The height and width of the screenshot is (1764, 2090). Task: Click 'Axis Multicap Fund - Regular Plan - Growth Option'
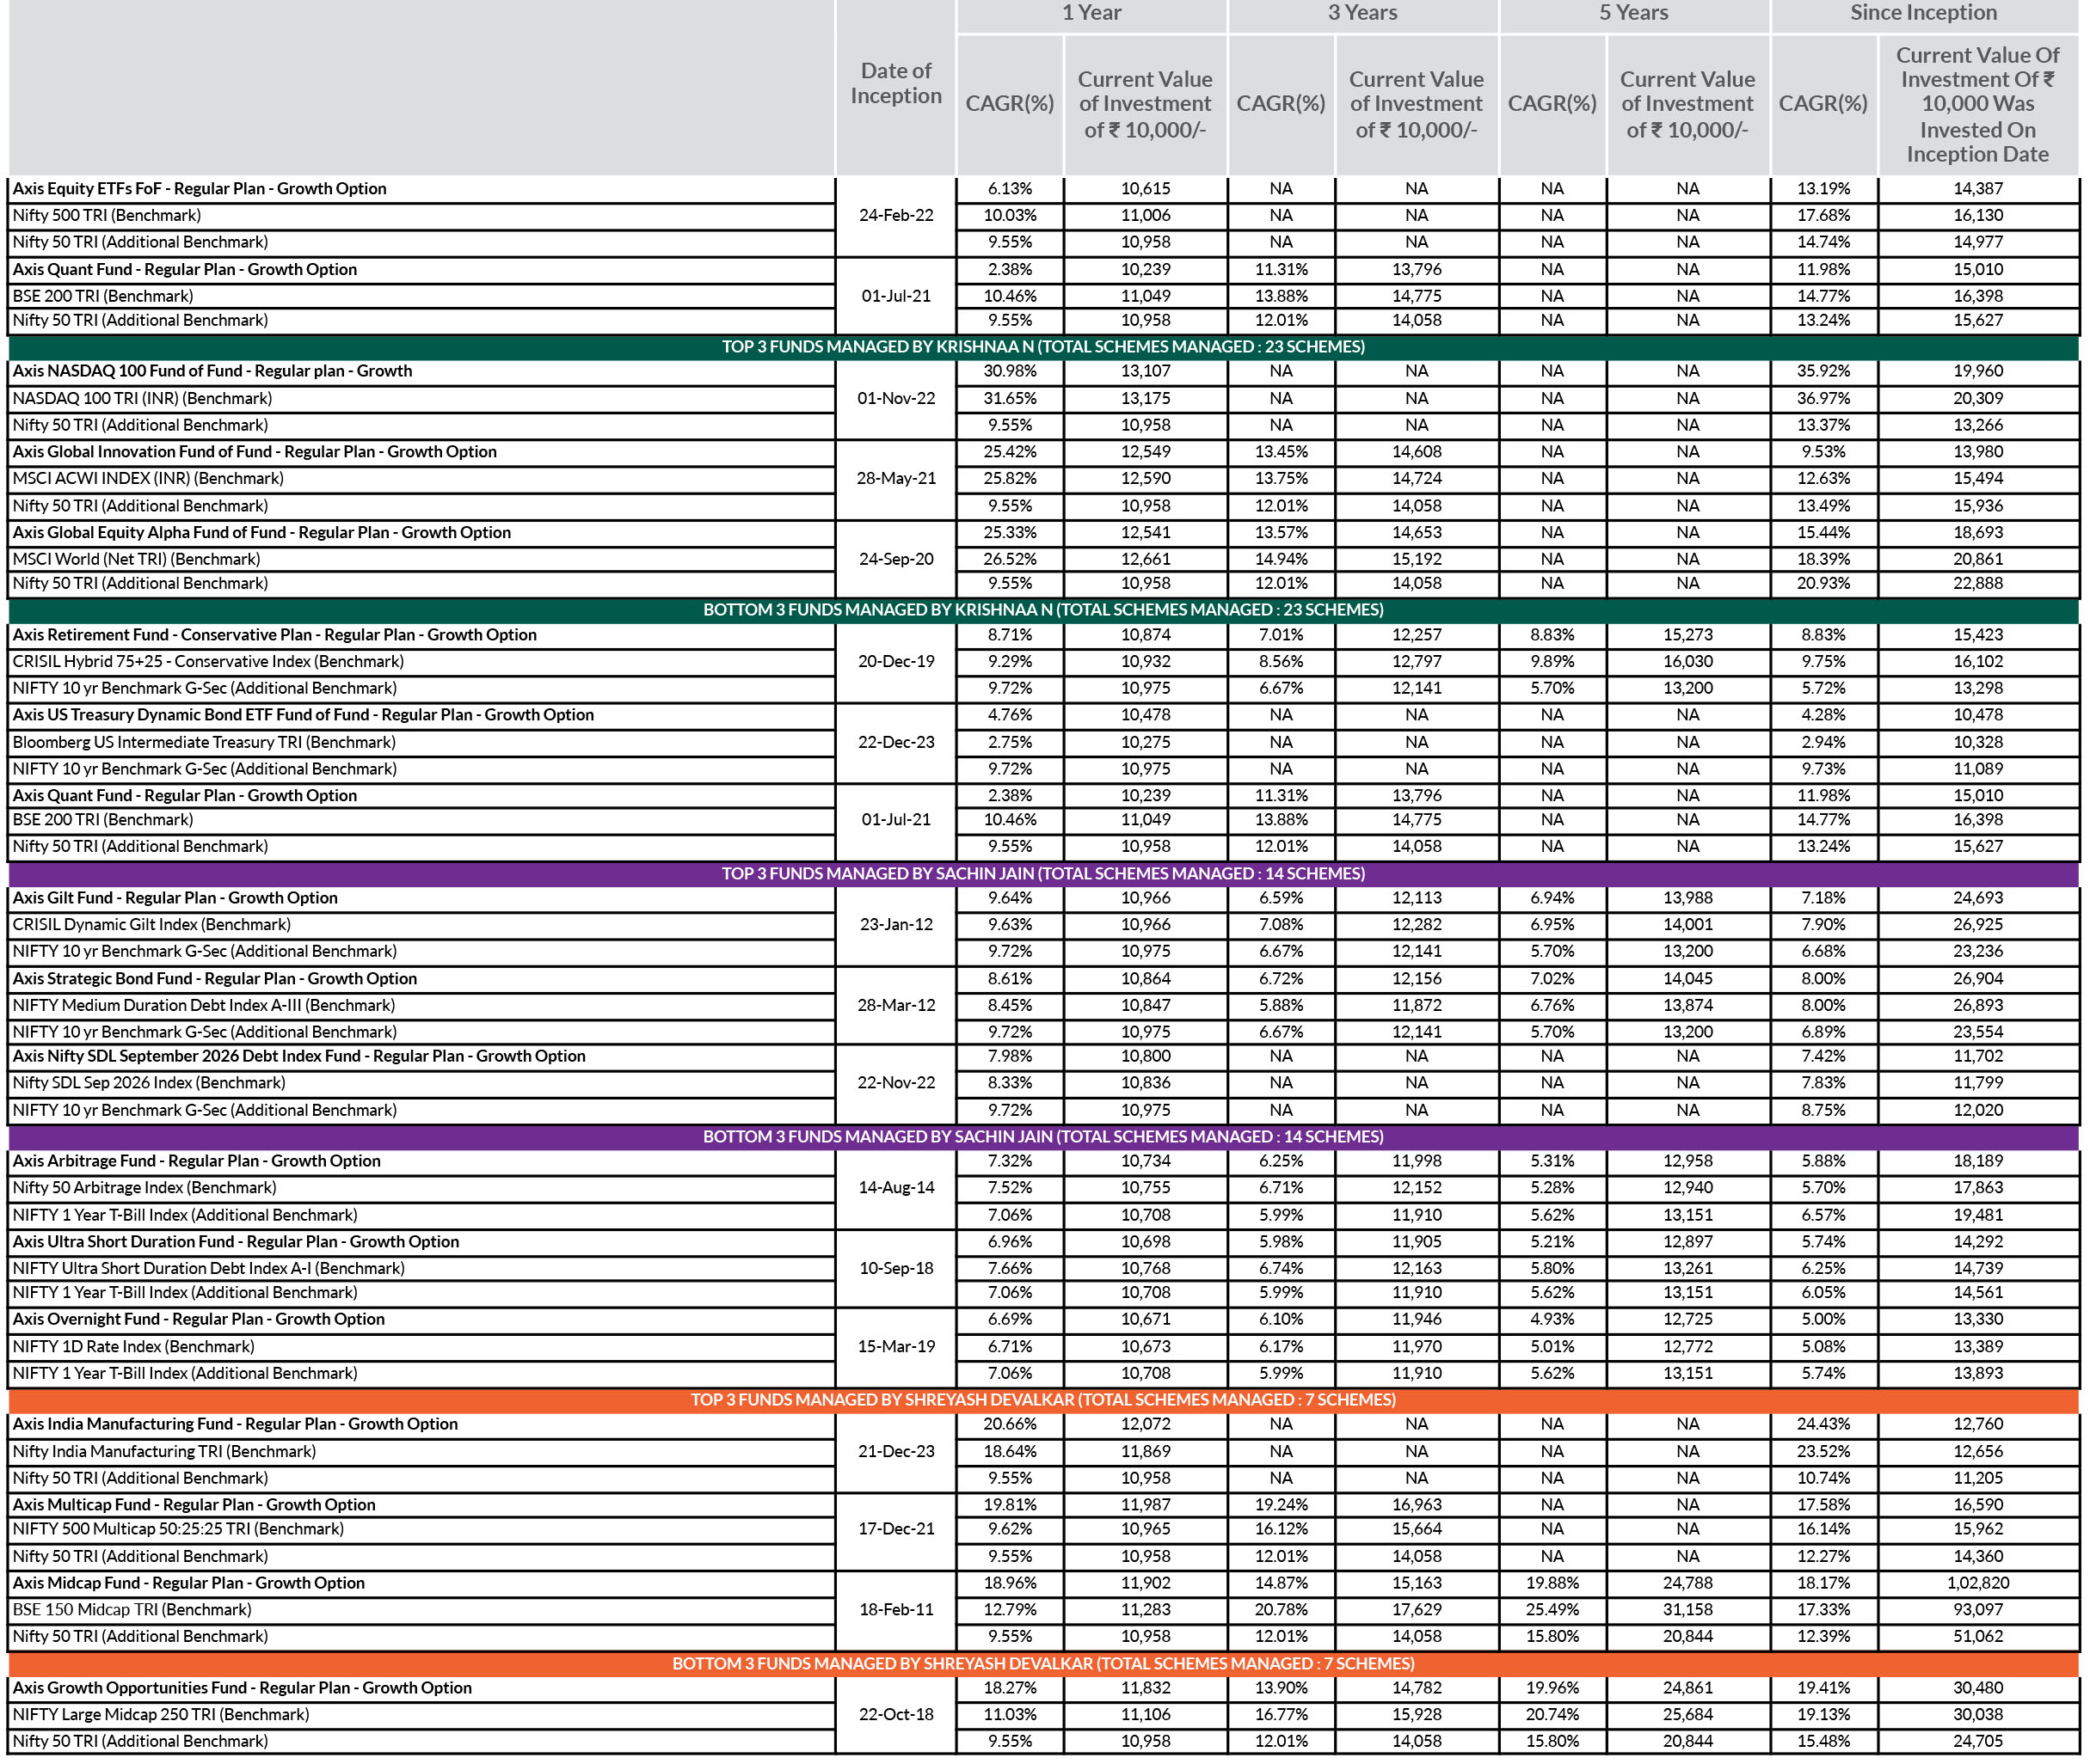tap(194, 1505)
